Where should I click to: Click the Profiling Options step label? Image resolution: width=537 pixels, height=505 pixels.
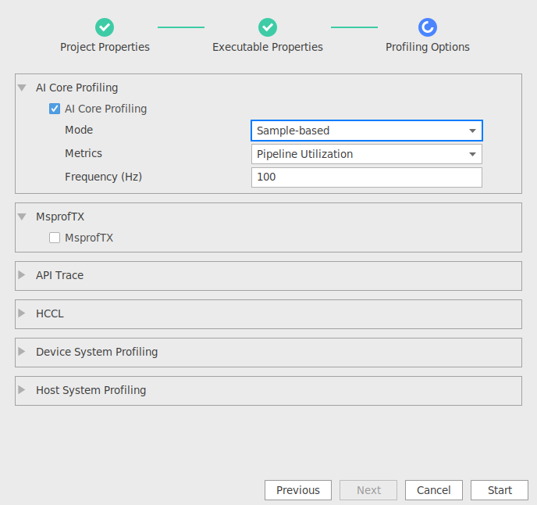pos(428,47)
